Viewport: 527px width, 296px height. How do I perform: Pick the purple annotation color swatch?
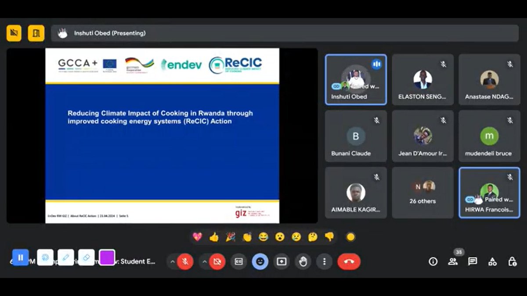[x=107, y=257]
